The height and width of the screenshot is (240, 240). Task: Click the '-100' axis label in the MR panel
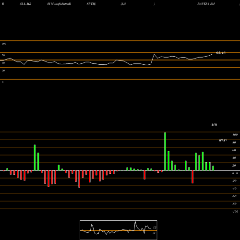(x=235, y=212)
